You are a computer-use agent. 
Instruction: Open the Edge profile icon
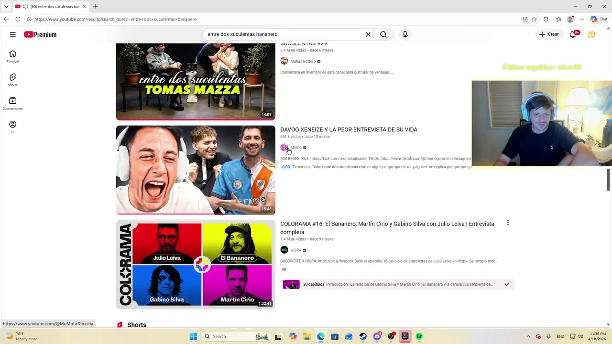click(x=570, y=19)
